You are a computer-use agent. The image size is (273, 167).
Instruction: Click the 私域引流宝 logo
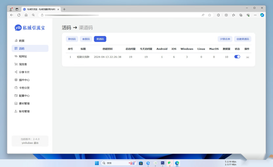click(30, 28)
